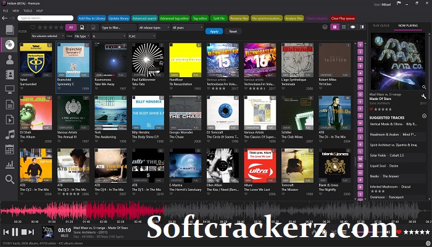Toggle red heart for Made Of Stars
The width and height of the screenshot is (432, 247).
point(371,109)
